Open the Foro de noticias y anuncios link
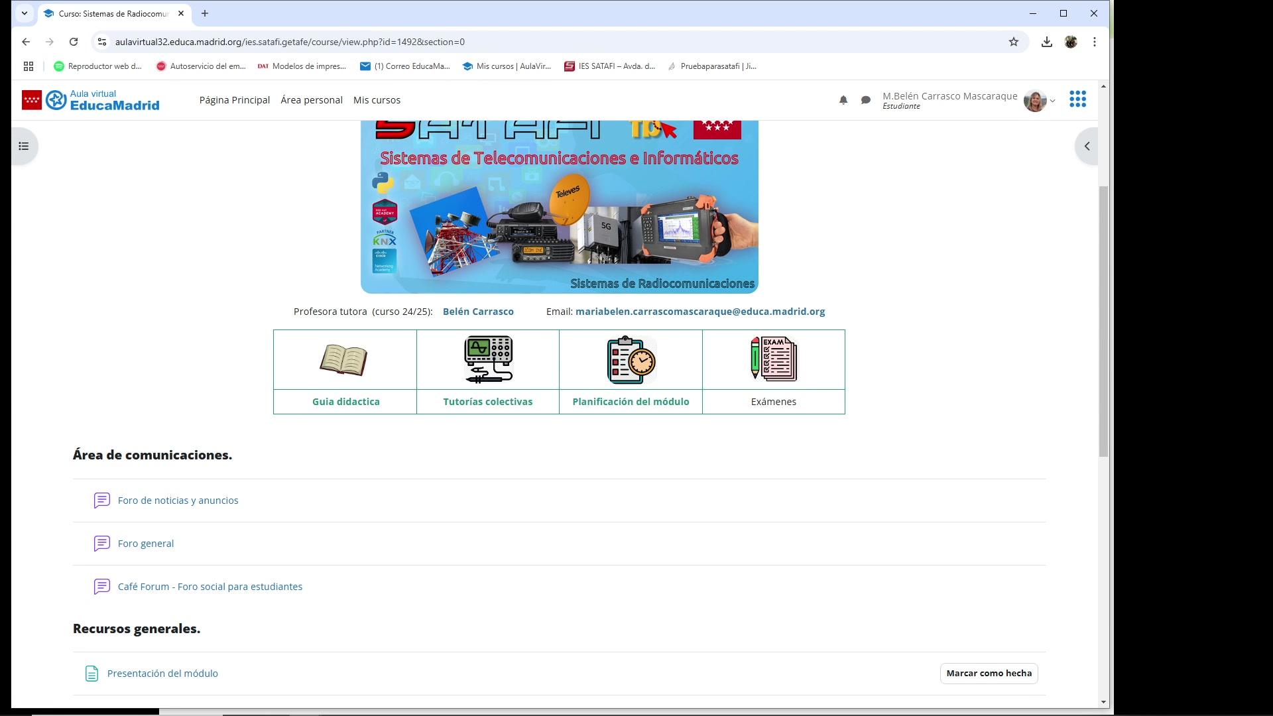Viewport: 1273px width, 716px height. click(x=178, y=501)
